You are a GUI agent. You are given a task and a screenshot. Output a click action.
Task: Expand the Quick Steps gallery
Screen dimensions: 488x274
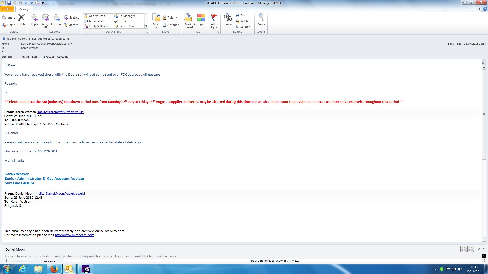(x=146, y=26)
